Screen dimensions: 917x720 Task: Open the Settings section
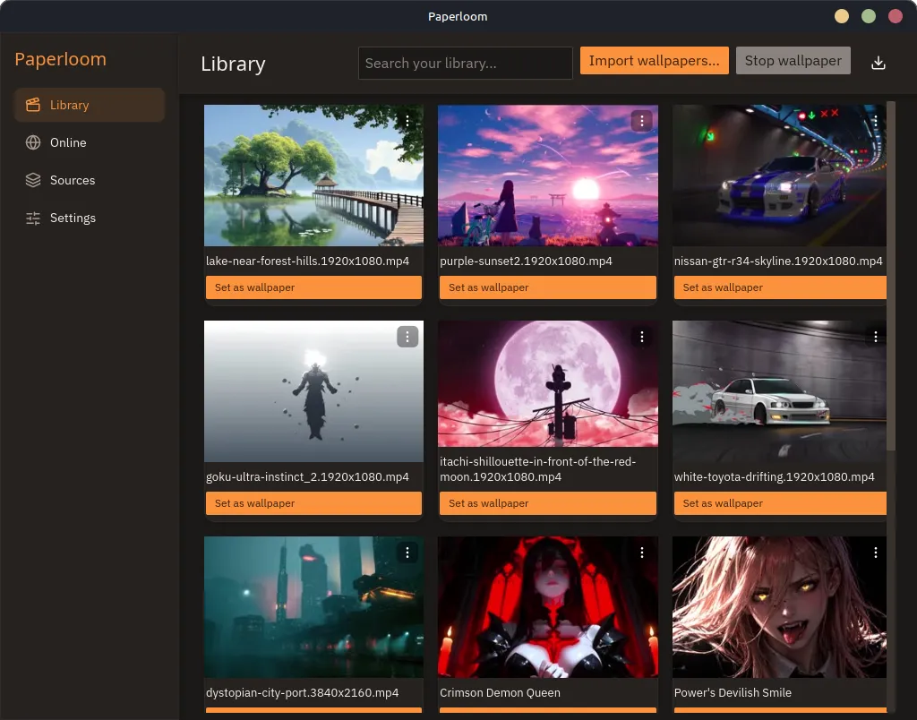(x=90, y=219)
